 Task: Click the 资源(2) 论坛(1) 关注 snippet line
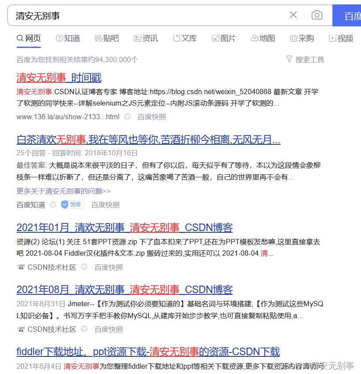coord(168,242)
